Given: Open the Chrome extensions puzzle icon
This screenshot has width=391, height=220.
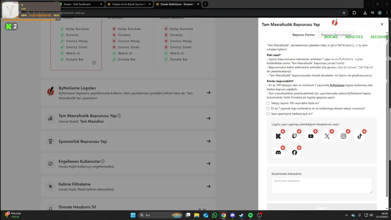Looking at the screenshot, I should pyautogui.click(x=354, y=13).
